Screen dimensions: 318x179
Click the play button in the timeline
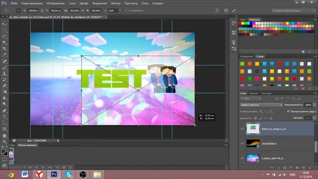pos(43,168)
